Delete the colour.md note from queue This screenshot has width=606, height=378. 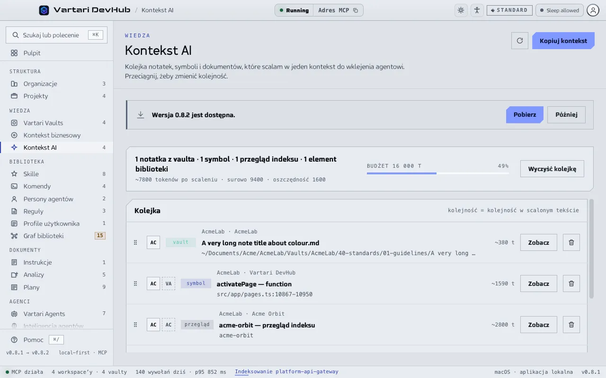coord(571,242)
